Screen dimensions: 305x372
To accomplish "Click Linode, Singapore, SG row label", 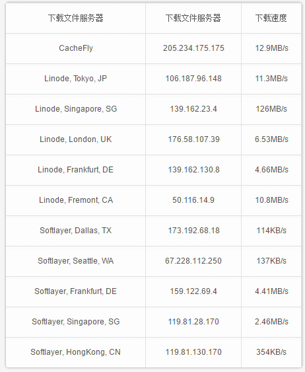I will click(x=76, y=109).
